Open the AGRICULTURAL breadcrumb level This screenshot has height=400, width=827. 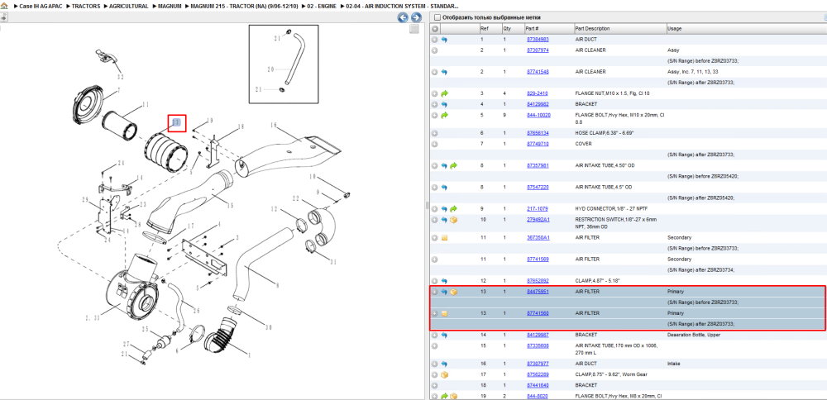(129, 6)
